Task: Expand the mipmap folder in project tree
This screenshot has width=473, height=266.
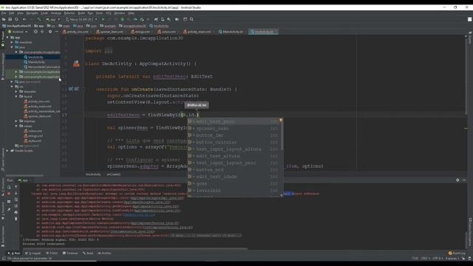Action: coord(16,121)
